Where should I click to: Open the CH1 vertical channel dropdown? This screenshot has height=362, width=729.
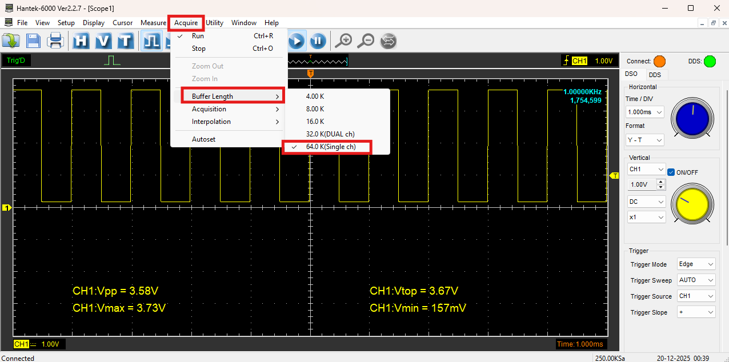(x=647, y=170)
